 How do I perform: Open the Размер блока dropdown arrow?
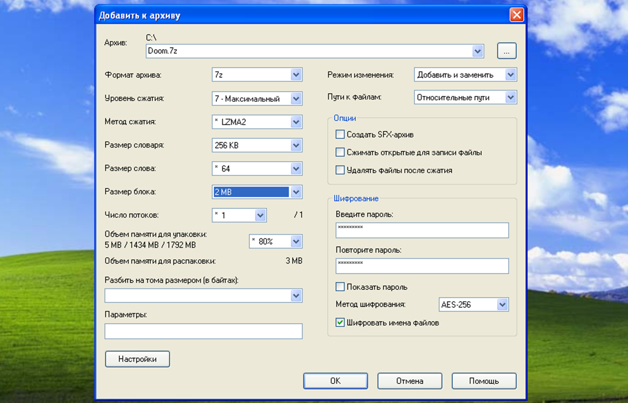296,192
